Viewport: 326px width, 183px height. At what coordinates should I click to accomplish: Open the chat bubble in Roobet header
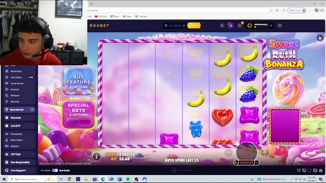tap(280, 25)
